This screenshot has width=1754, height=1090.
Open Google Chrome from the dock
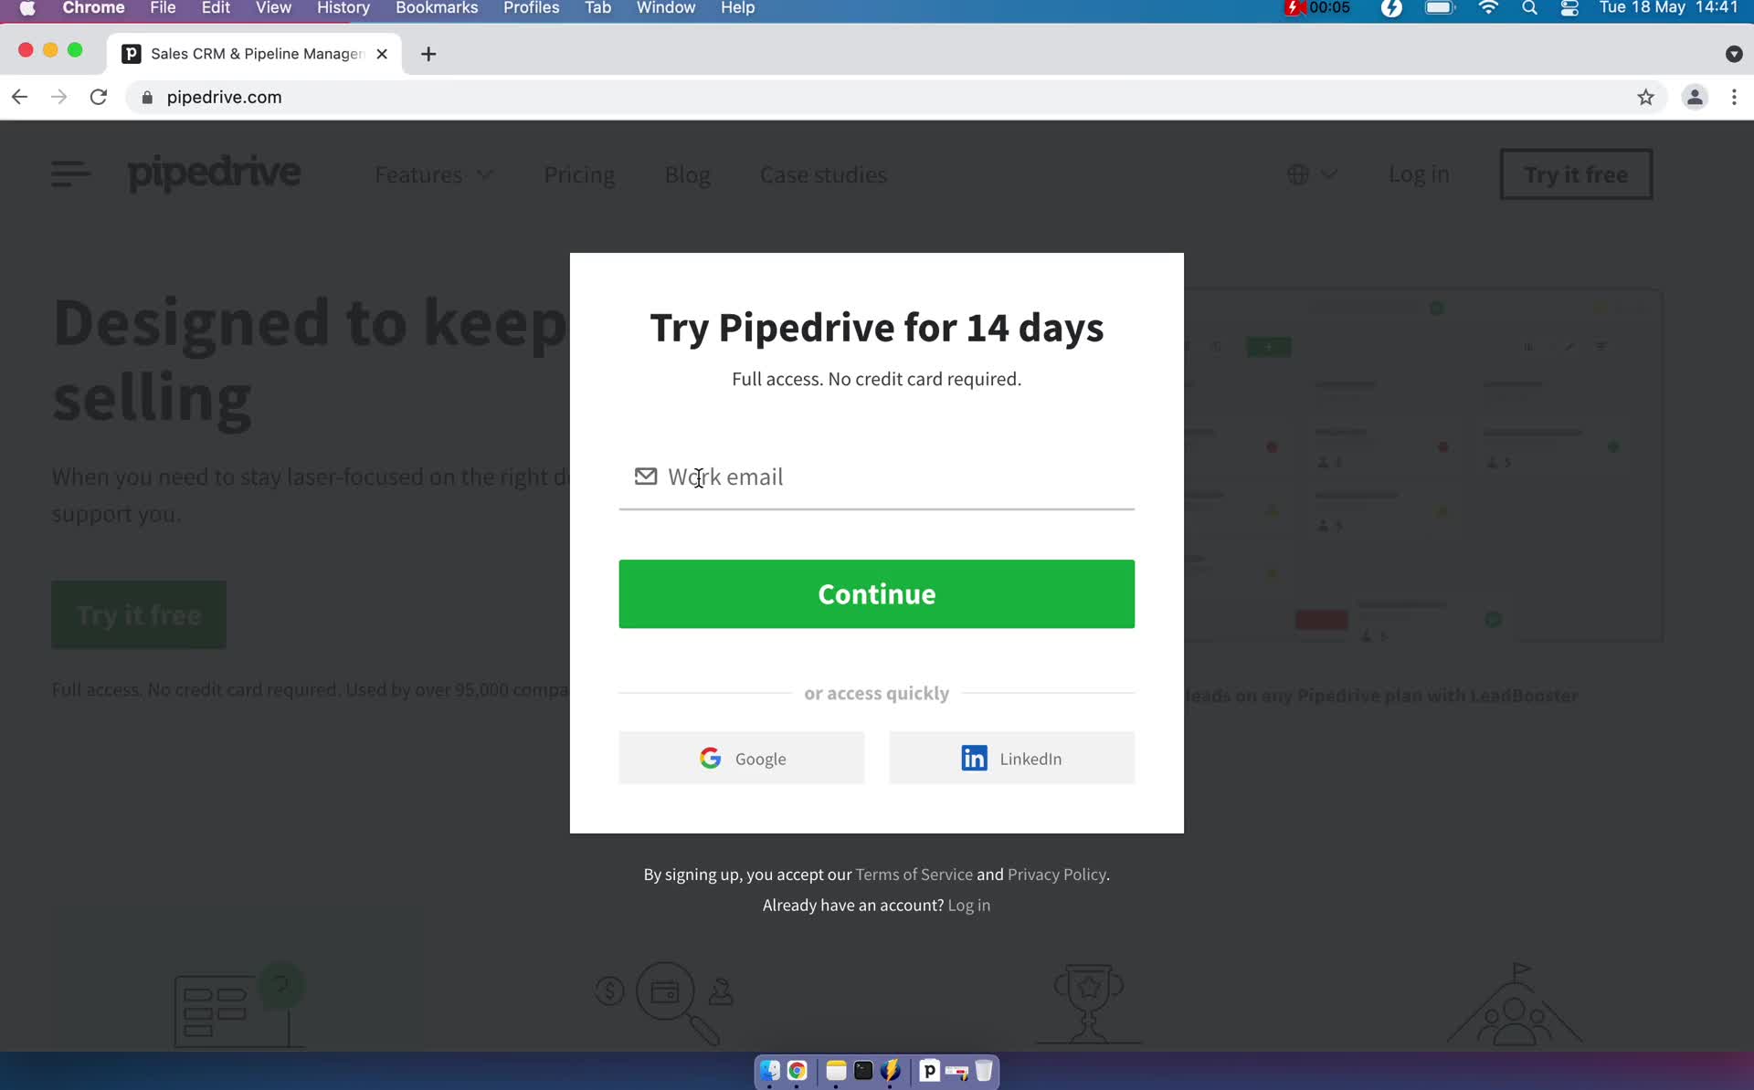pos(798,1070)
